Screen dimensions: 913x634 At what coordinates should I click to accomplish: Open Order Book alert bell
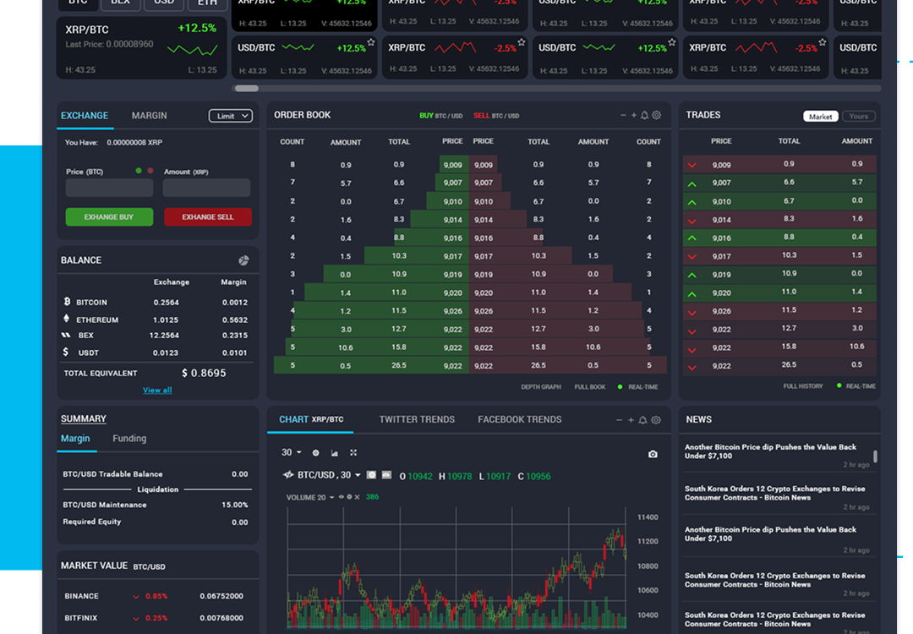[x=644, y=115]
